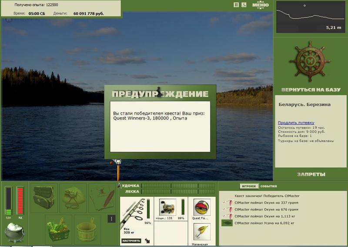Switch to the ИГРОКИ tab
Image resolution: width=348 pixels, height=247 pixels.
click(x=249, y=186)
